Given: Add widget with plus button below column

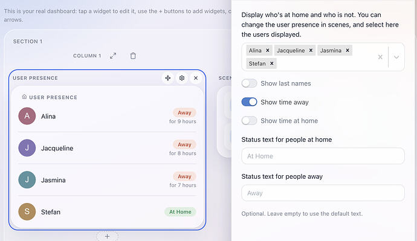Looking at the screenshot, I should coord(107,236).
